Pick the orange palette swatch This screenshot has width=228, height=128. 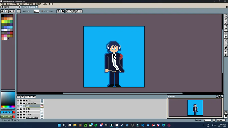pyautogui.click(x=6, y=19)
